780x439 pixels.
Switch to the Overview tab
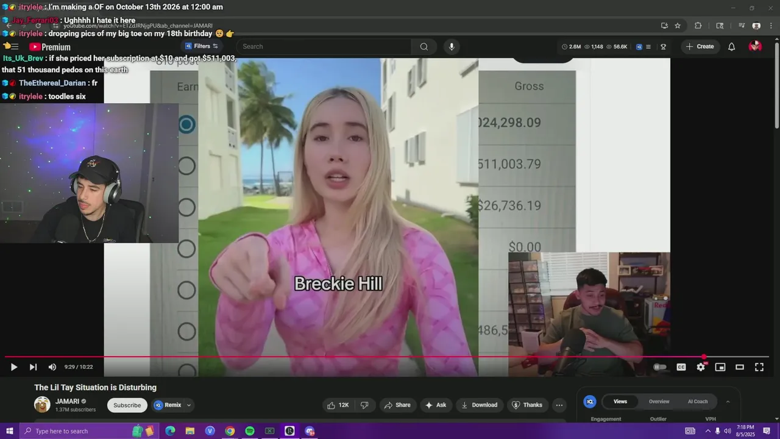pos(659,401)
